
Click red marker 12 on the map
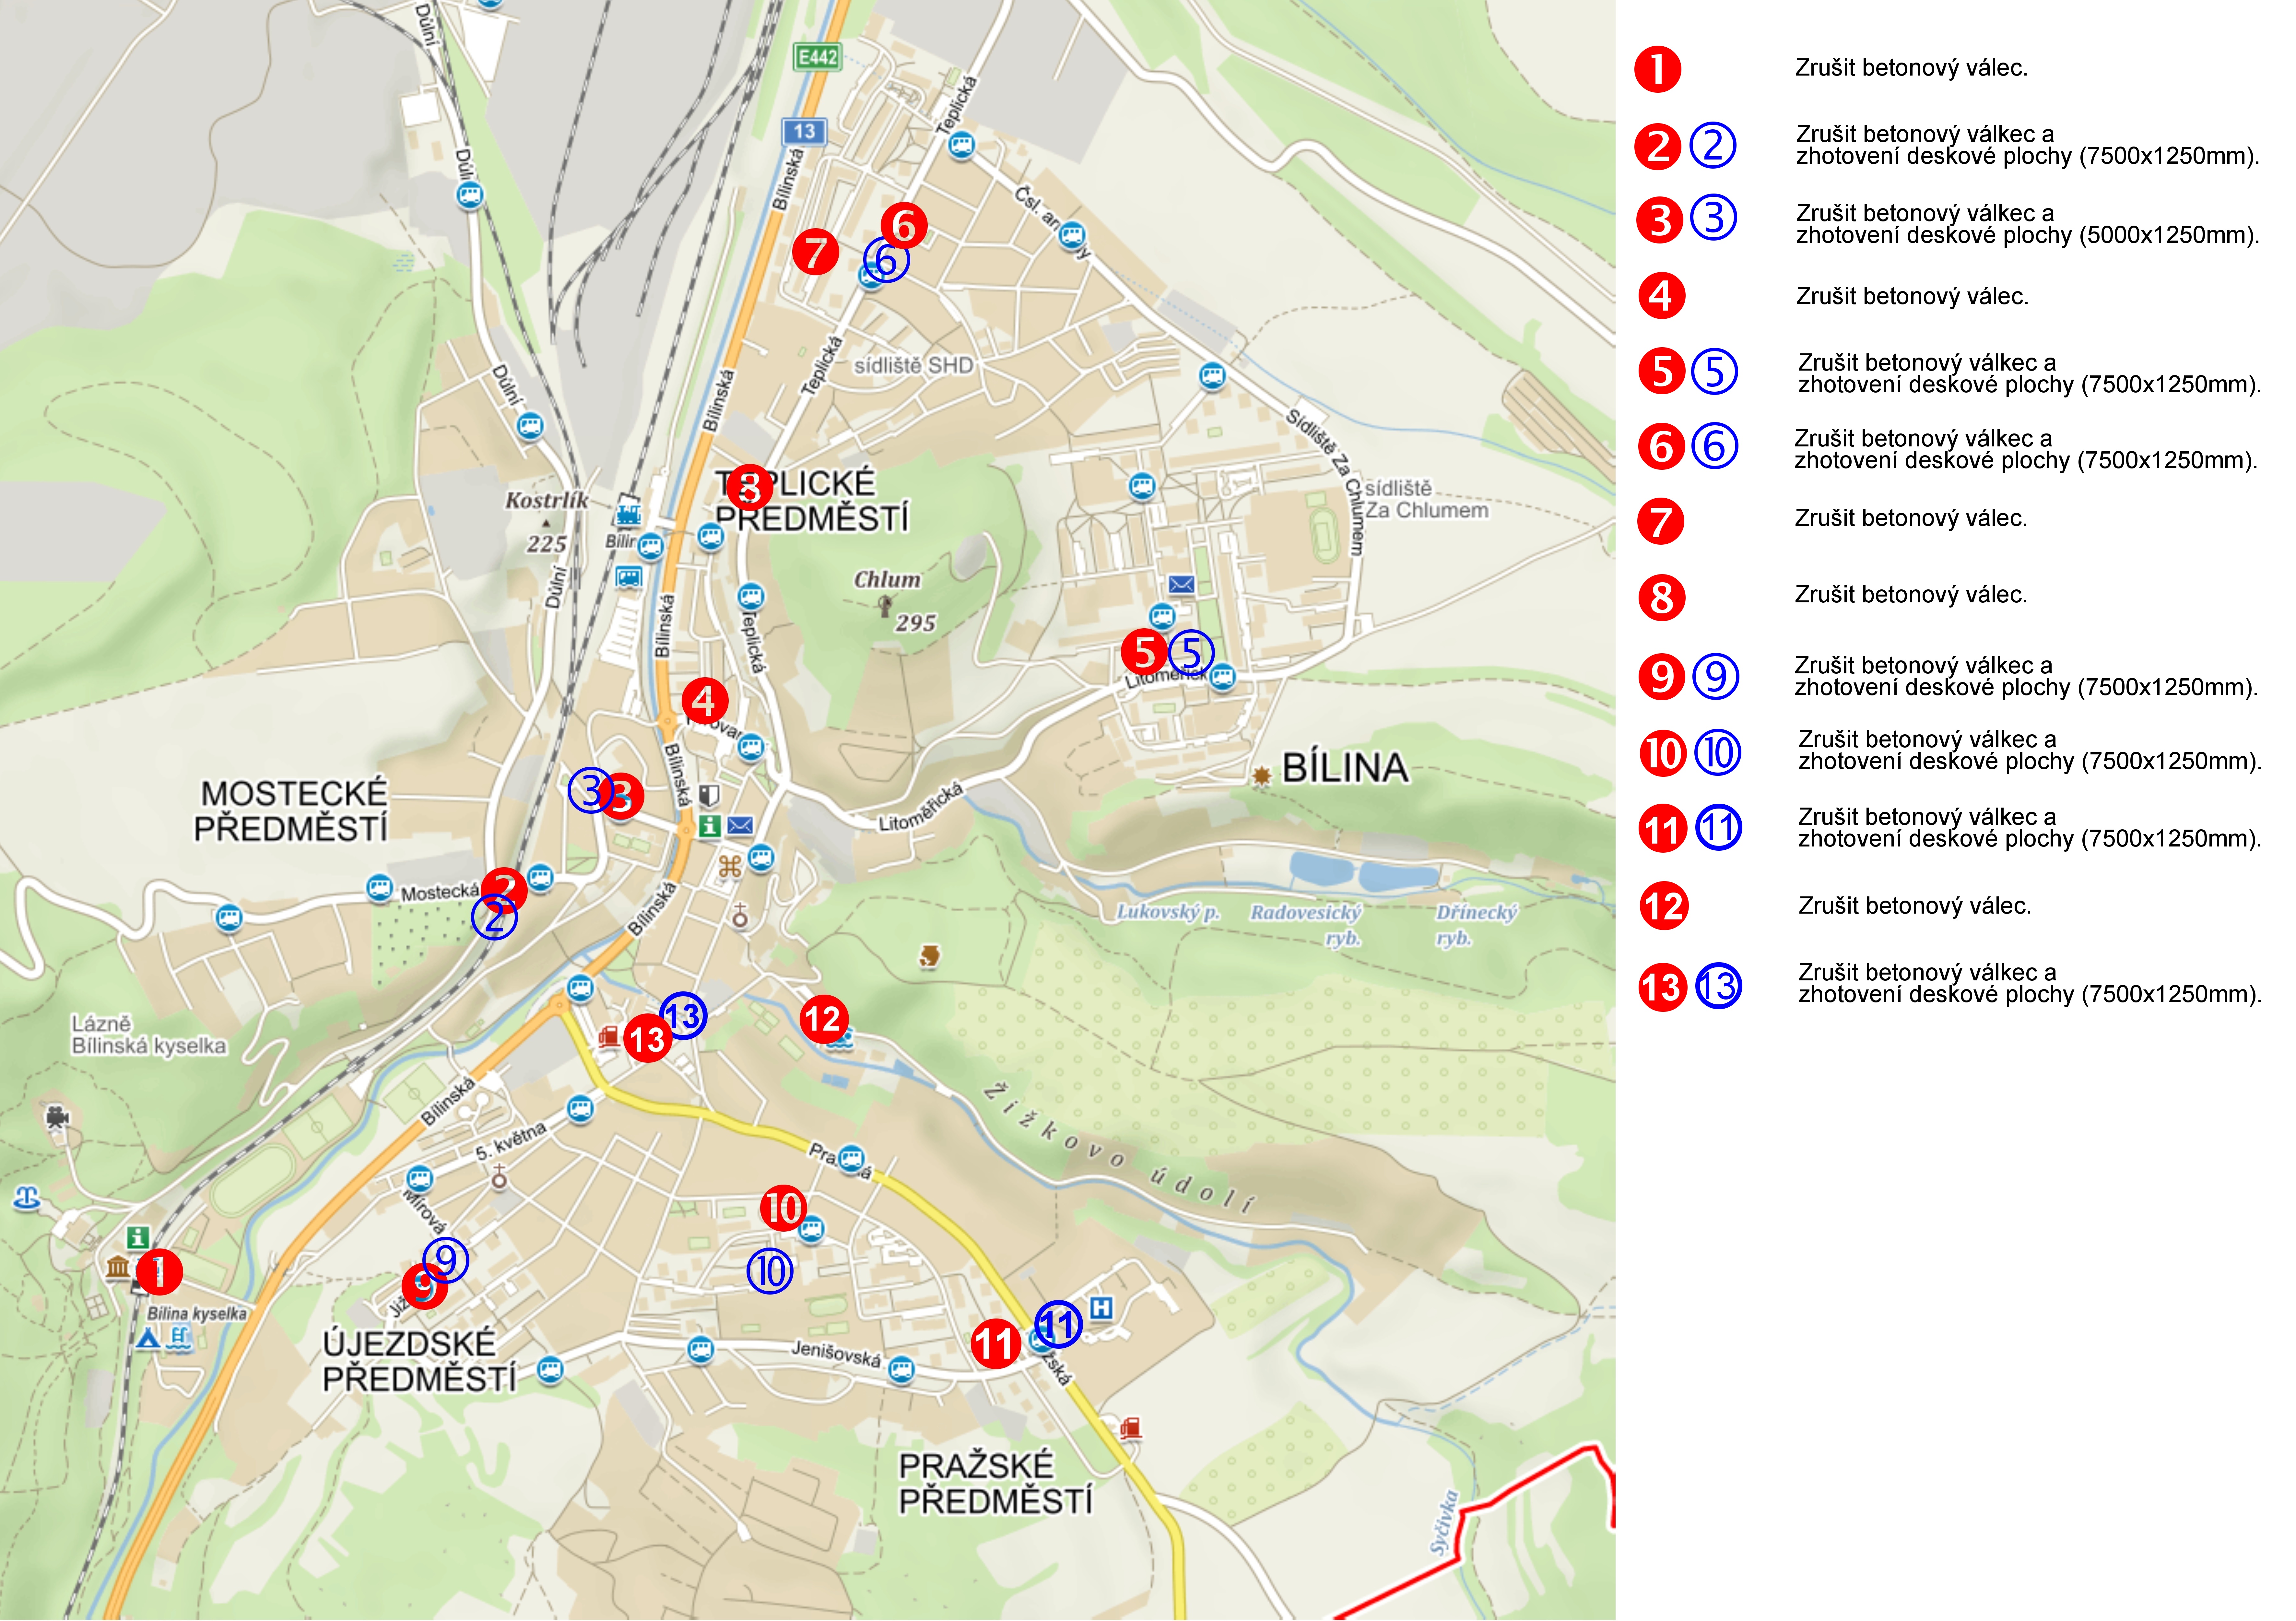click(x=824, y=1019)
